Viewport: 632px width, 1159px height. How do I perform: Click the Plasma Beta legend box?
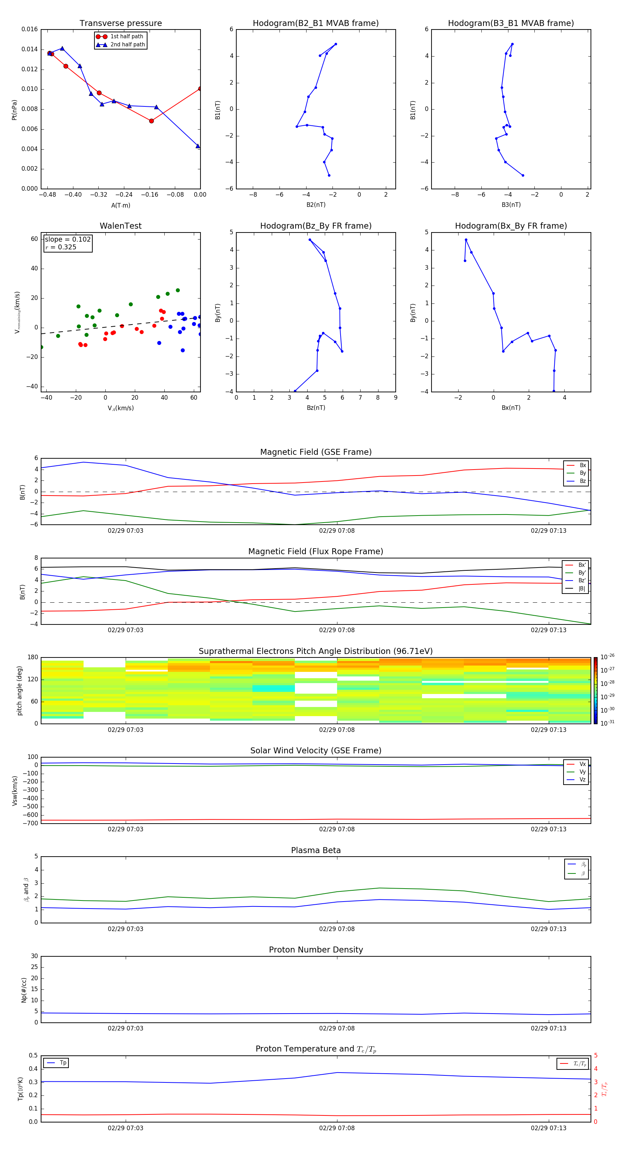pyautogui.click(x=576, y=869)
